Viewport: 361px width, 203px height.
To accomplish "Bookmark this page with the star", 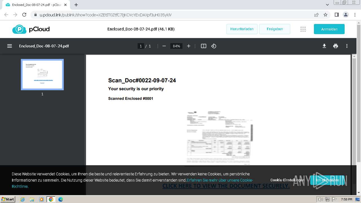I will tap(325, 15).
